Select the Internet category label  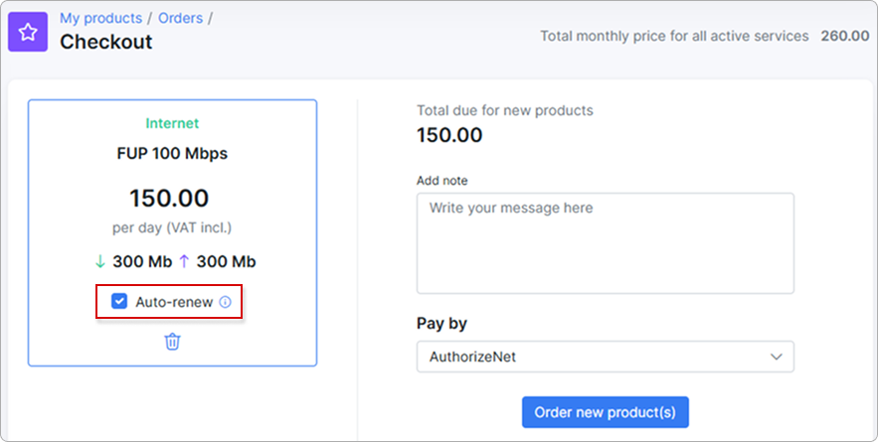[172, 123]
